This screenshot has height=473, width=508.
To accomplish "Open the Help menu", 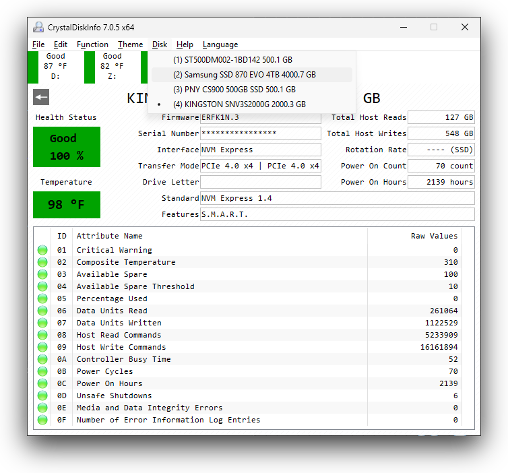I will (x=185, y=44).
